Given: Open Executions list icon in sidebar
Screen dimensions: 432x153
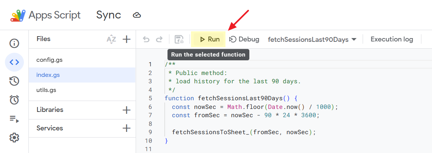Looking at the screenshot, I should [x=14, y=119].
